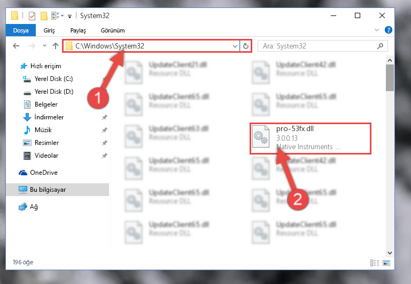Select Yerel Disk (C:) in sidebar
Viewport: 411px width, 284px height.
53,79
